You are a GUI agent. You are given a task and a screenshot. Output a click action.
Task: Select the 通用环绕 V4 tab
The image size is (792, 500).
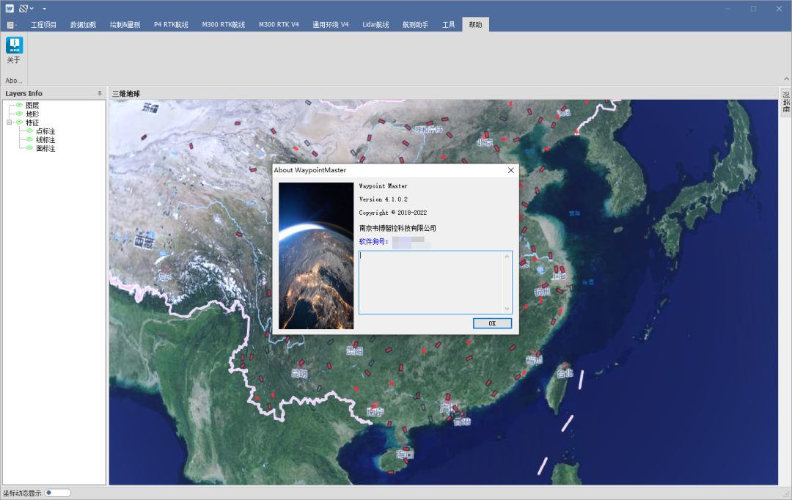tap(330, 25)
